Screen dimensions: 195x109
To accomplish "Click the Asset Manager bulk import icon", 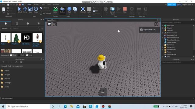I will pos(16,62).
